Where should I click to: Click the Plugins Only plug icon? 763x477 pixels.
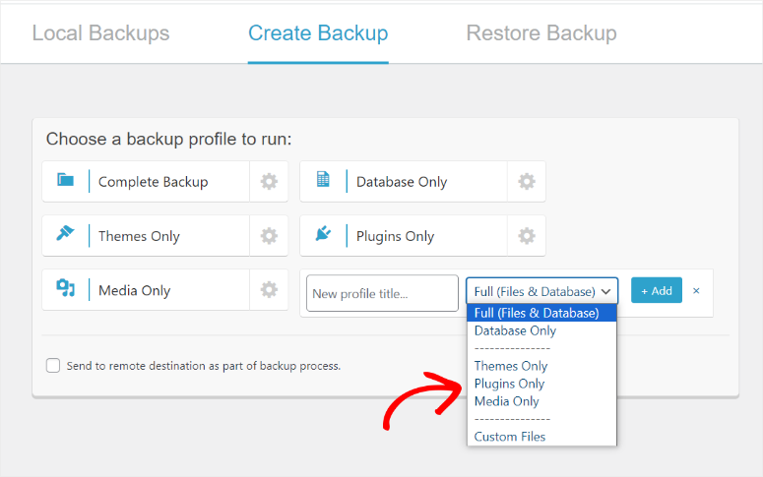323,235
